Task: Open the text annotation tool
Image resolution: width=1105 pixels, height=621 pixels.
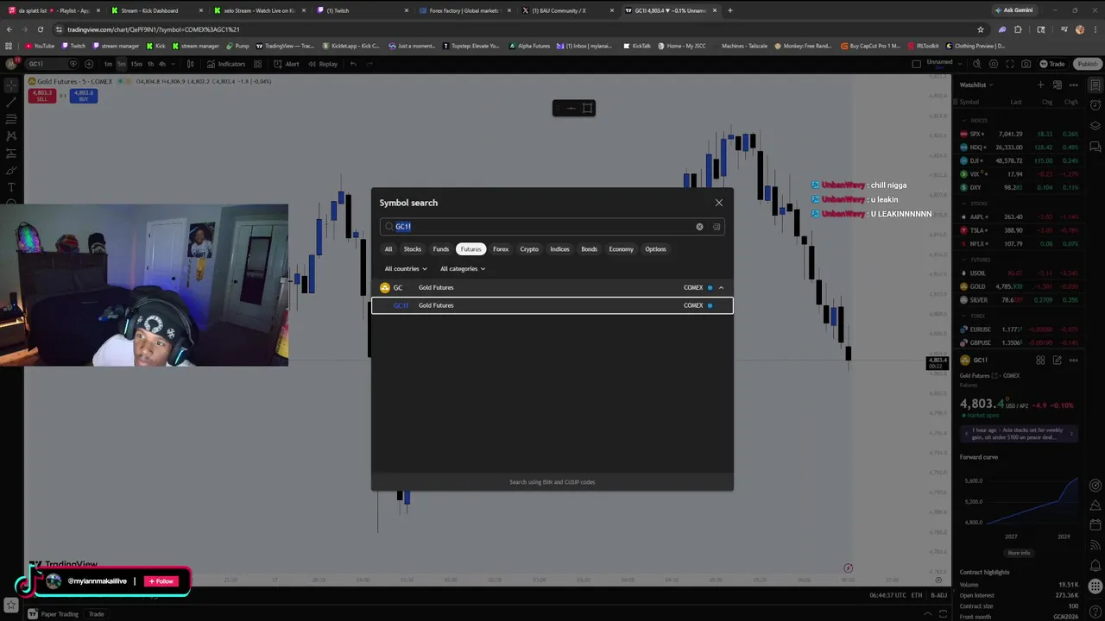Action: [11, 187]
